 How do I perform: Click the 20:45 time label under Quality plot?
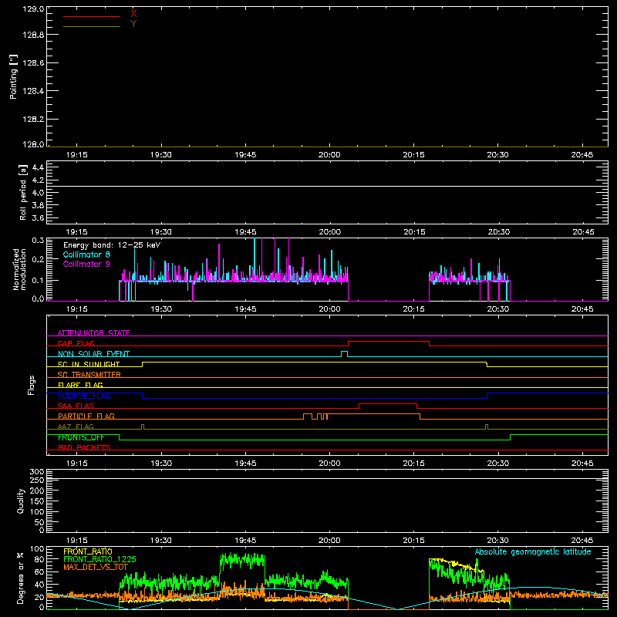click(582, 541)
